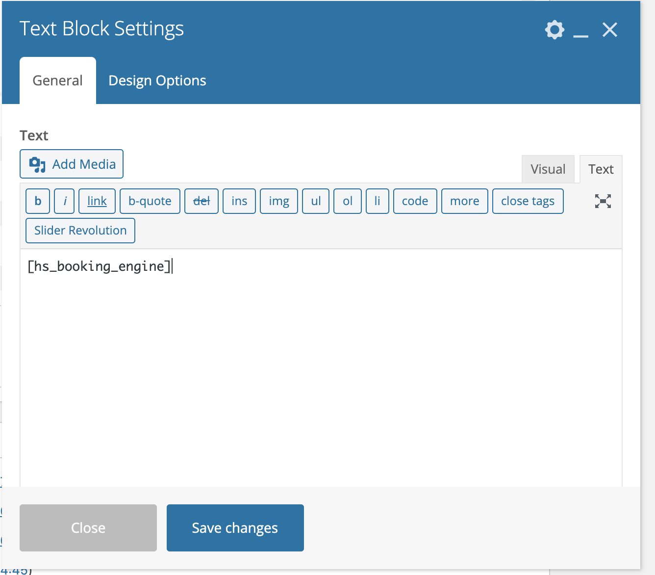Select the General tab
This screenshot has width=655, height=575.
click(58, 80)
